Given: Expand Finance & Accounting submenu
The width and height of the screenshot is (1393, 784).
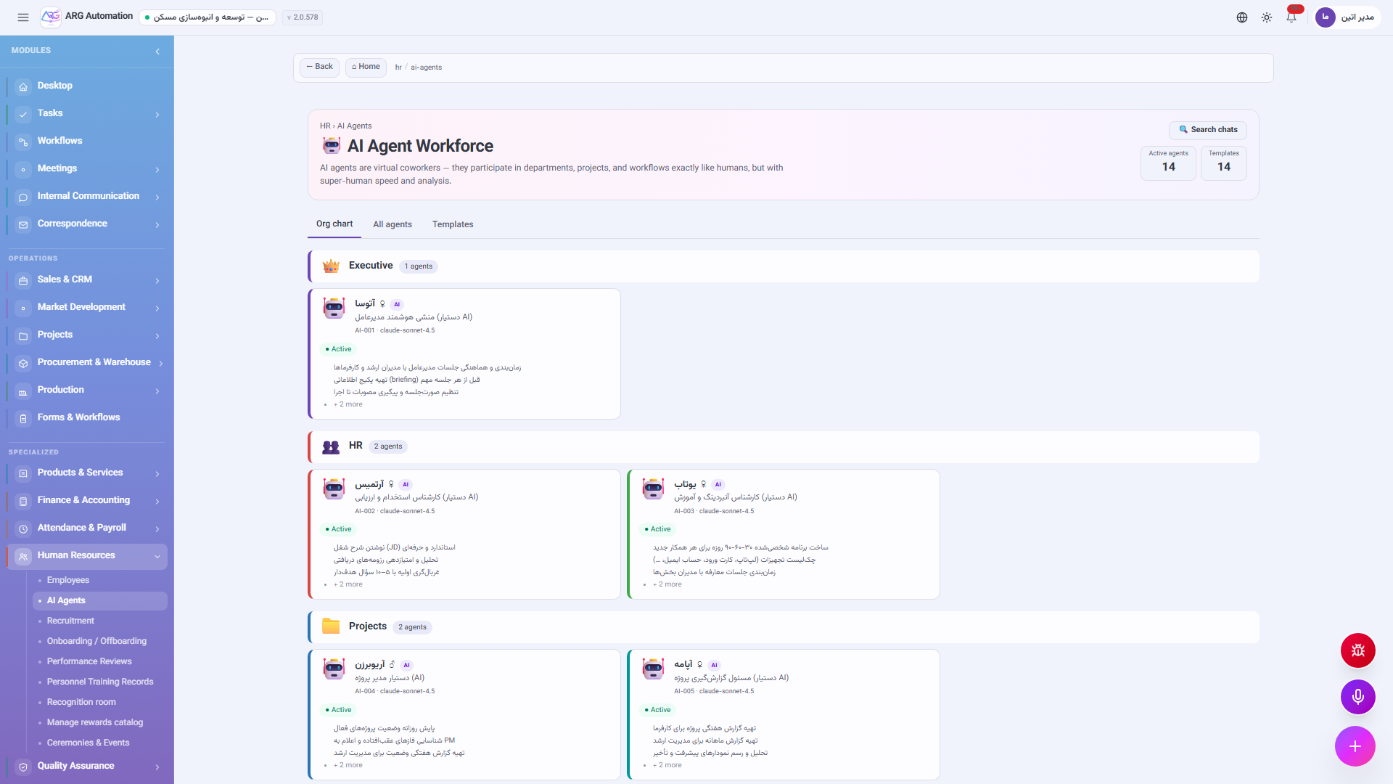Looking at the screenshot, I should (x=157, y=501).
